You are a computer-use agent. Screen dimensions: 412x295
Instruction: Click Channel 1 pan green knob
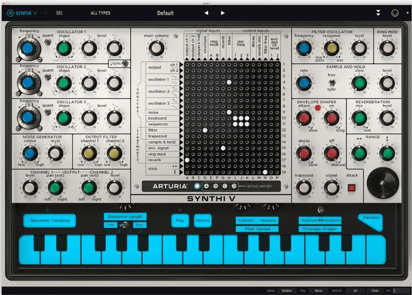click(55, 188)
